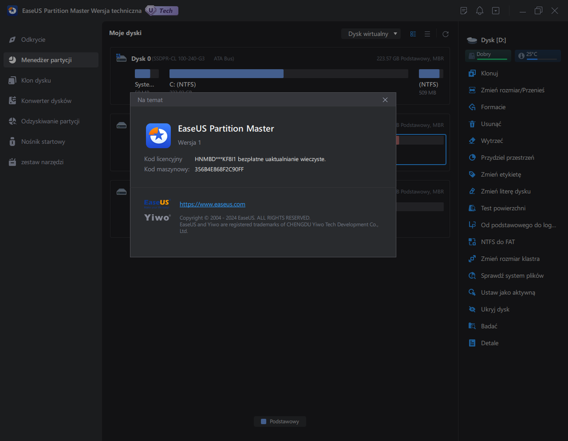Click the refresh disks icon
This screenshot has height=441, width=568.
[446, 34]
